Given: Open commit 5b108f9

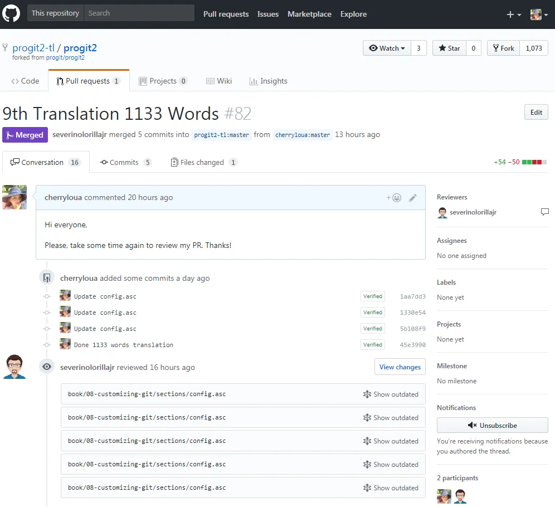Looking at the screenshot, I should (x=413, y=329).
